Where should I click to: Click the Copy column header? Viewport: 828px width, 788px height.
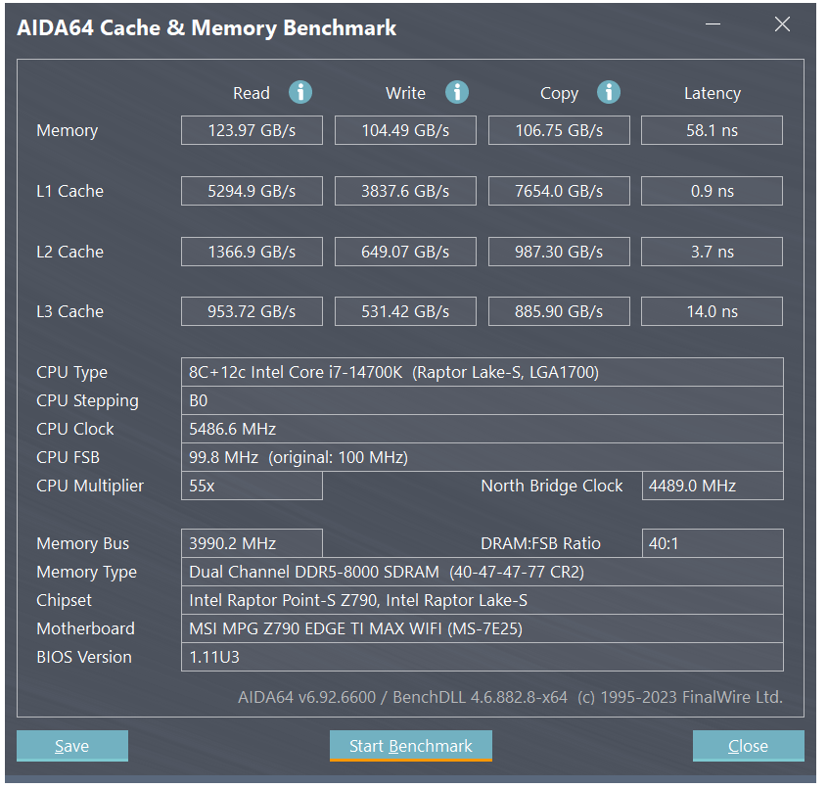[x=559, y=93]
